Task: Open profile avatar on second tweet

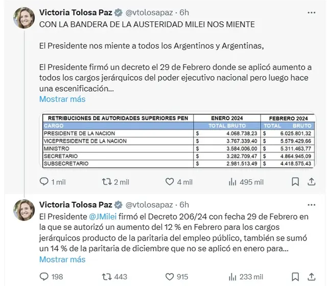Action: coord(24,210)
